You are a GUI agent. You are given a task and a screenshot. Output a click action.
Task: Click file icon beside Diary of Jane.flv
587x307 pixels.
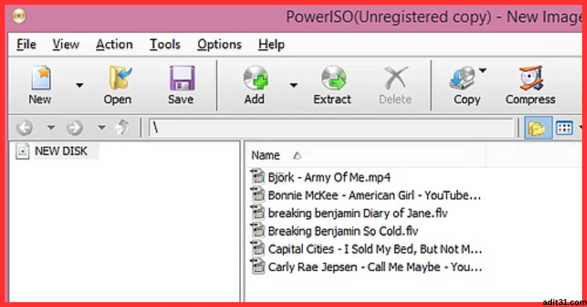pos(257,213)
